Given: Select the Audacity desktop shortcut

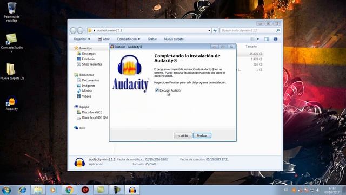Looking at the screenshot, I should click(x=12, y=103).
